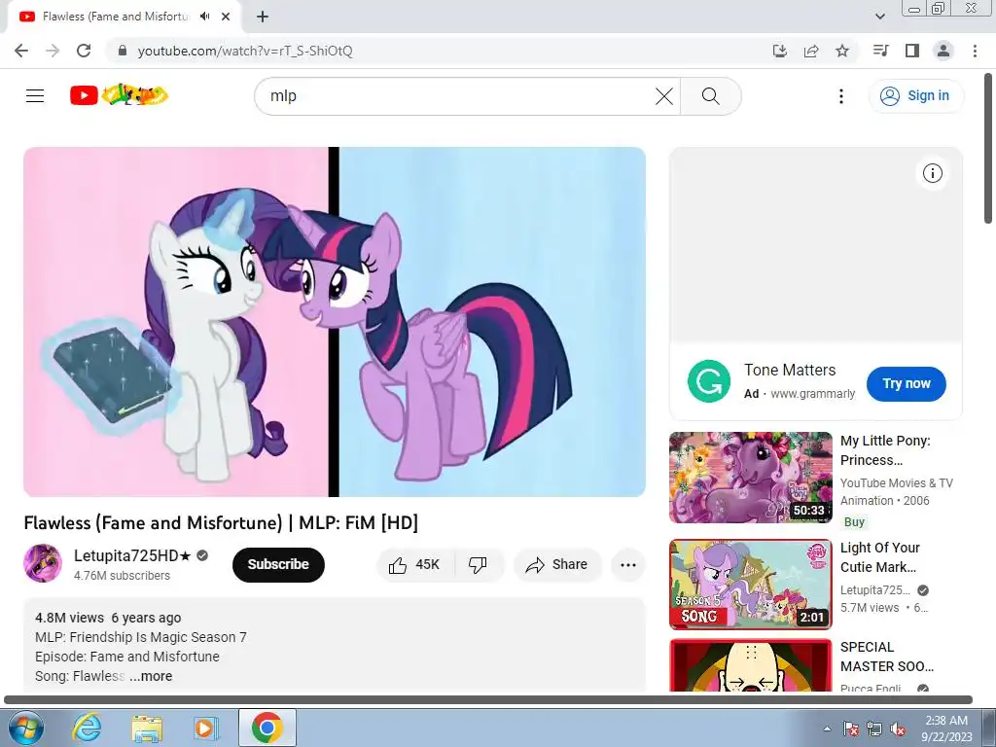The height and width of the screenshot is (747, 996).
Task: Open Letupita725HD channel avatar
Action: point(43,563)
